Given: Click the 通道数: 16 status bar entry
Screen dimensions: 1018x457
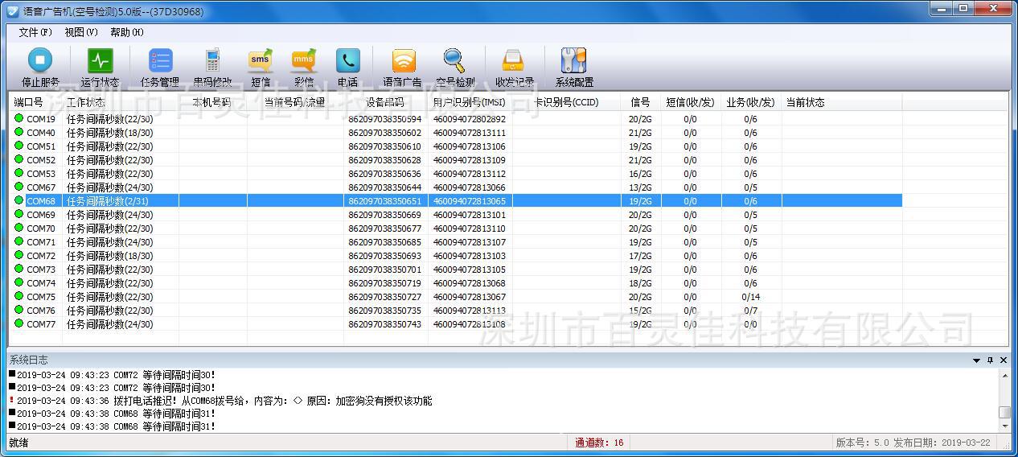Looking at the screenshot, I should [x=599, y=443].
